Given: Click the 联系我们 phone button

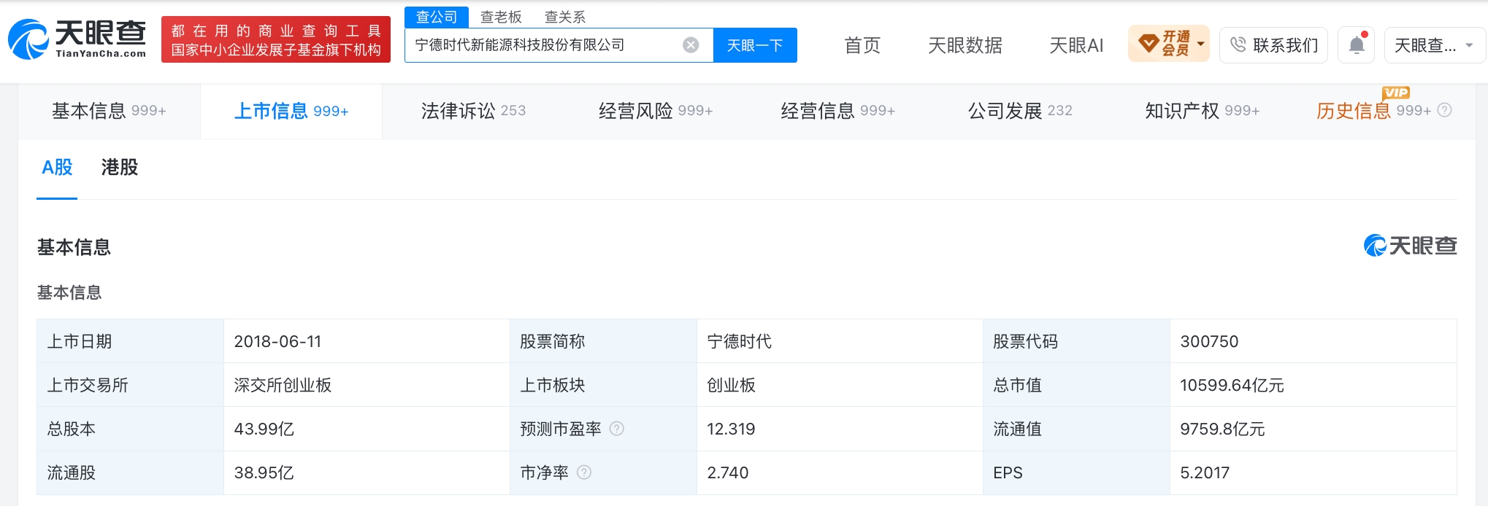Looking at the screenshot, I should point(1273,45).
